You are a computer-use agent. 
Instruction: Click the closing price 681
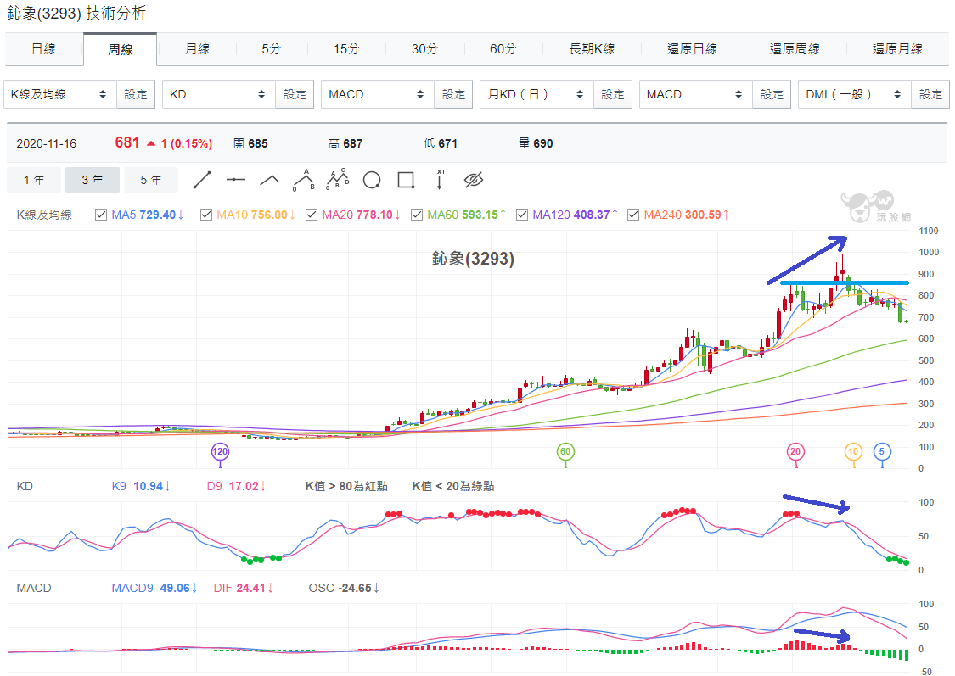pyautogui.click(x=127, y=142)
